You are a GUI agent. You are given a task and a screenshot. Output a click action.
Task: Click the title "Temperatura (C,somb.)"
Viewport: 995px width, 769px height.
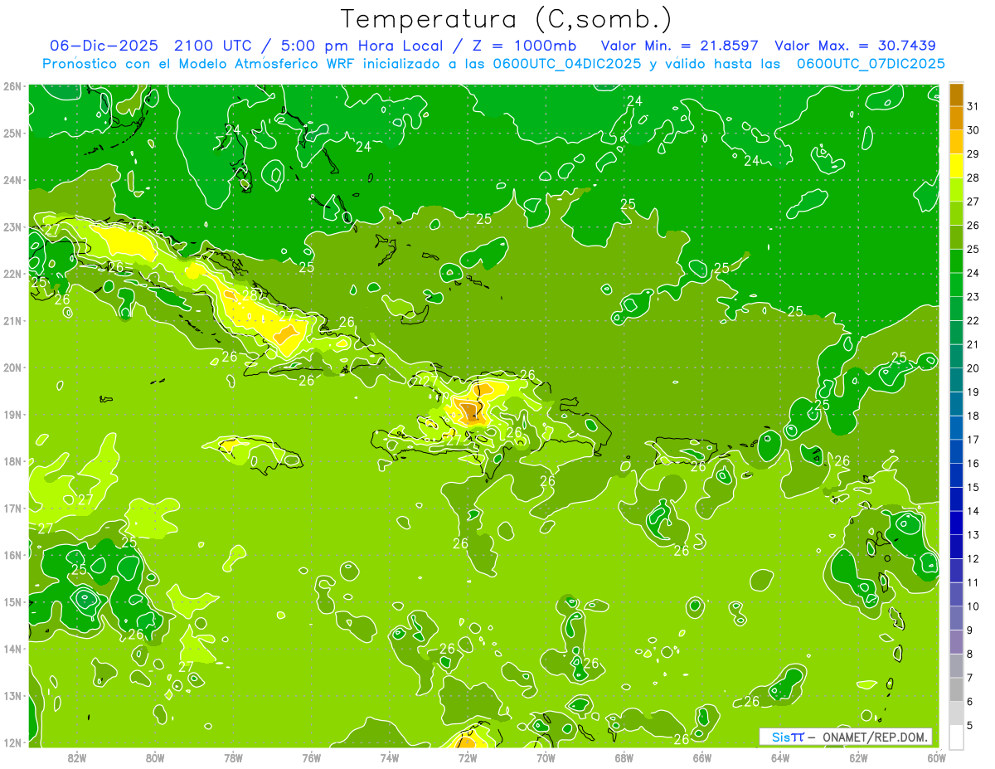click(x=507, y=19)
